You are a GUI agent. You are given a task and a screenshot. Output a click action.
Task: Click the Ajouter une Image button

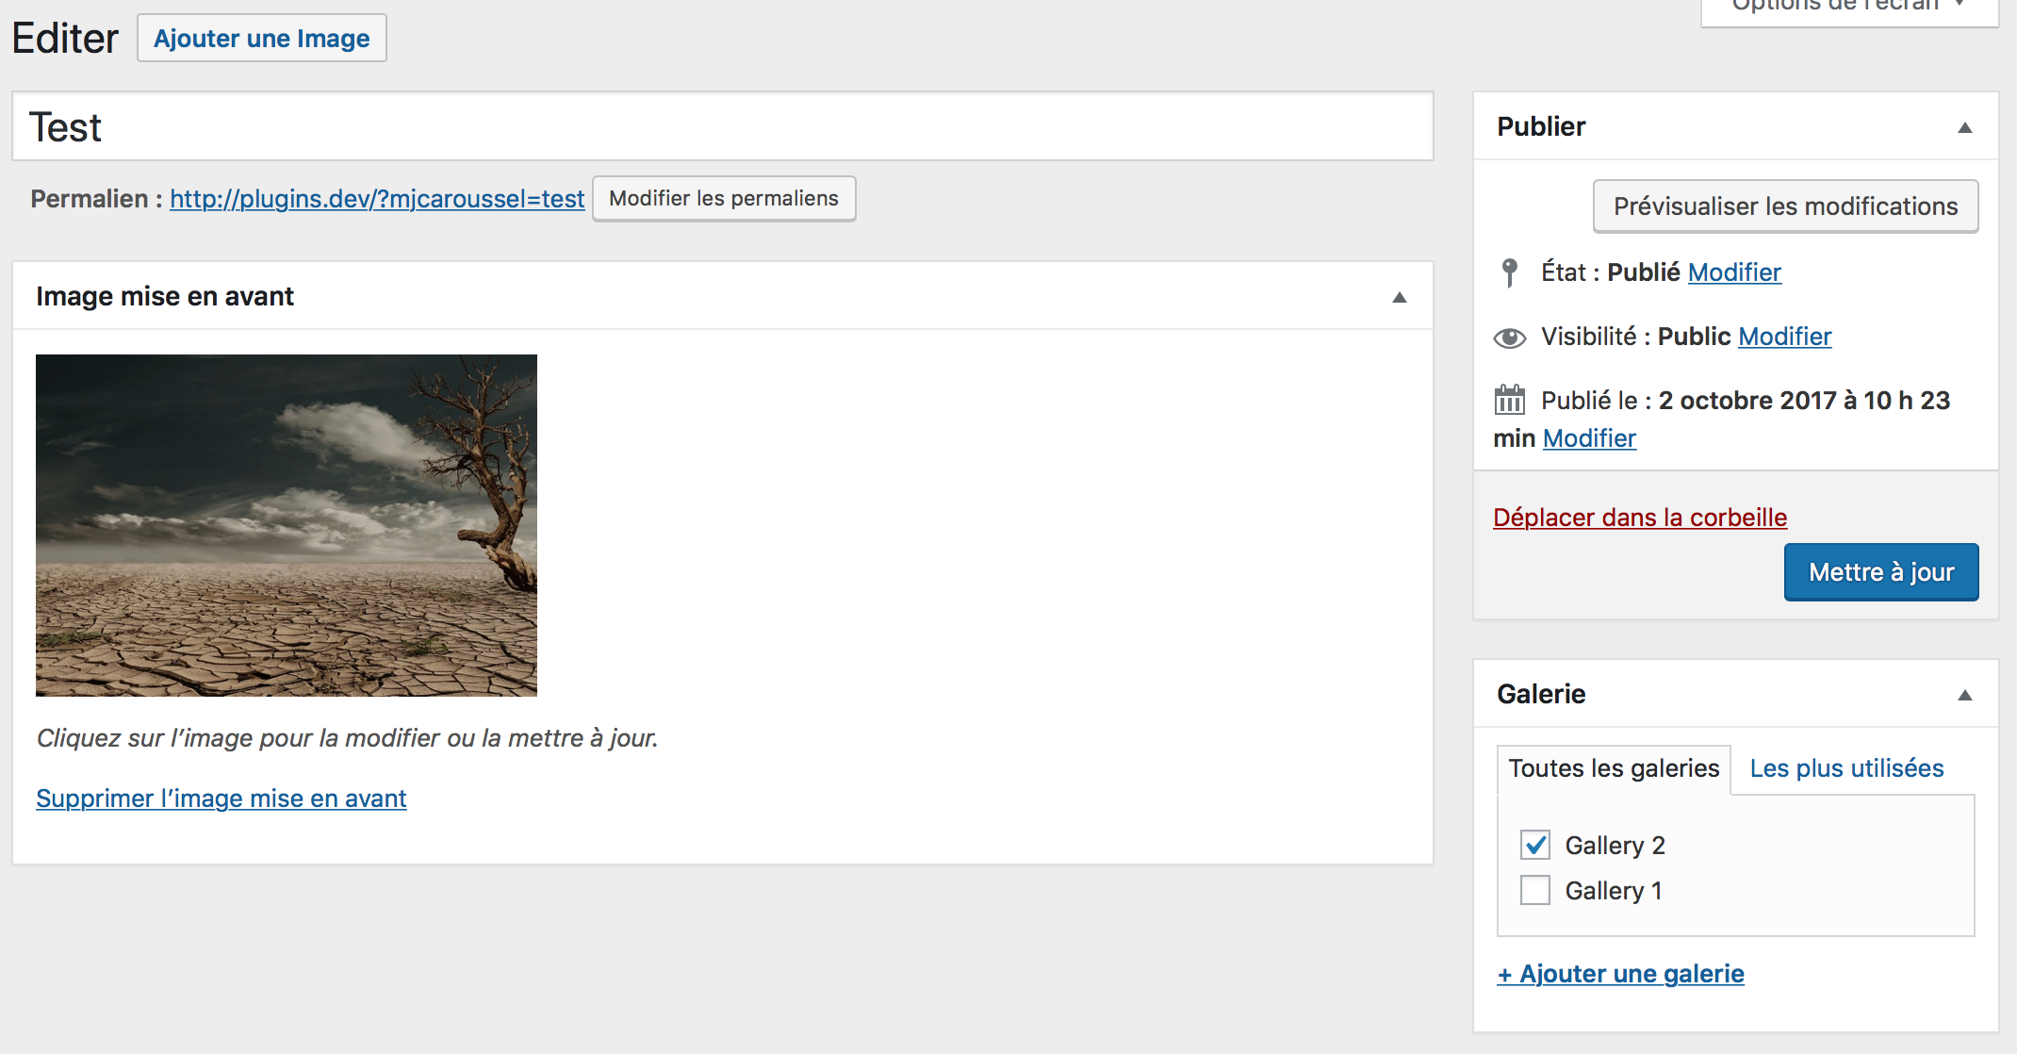pos(262,39)
